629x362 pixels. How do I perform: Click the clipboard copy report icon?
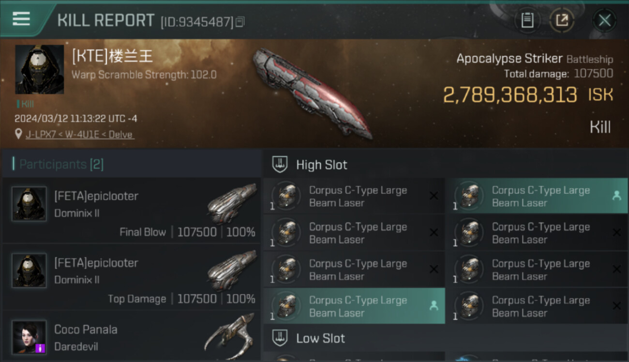coord(527,20)
